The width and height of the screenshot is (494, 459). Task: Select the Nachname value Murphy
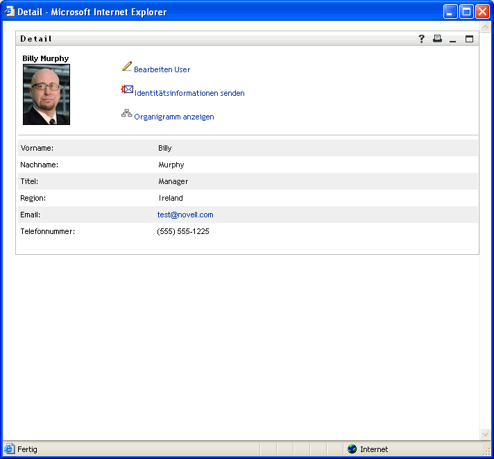pos(171,165)
